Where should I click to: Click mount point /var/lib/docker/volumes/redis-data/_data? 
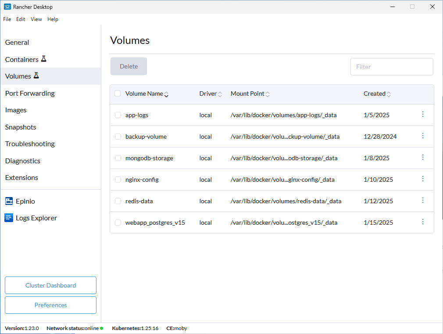(286, 201)
